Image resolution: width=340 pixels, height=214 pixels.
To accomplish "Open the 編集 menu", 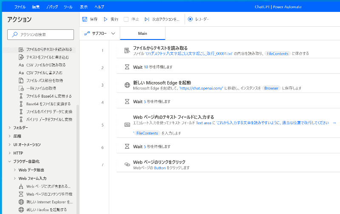I will tap(36, 7).
